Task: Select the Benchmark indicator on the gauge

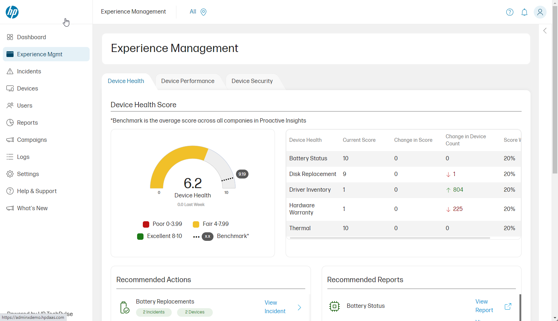Action: (x=242, y=174)
